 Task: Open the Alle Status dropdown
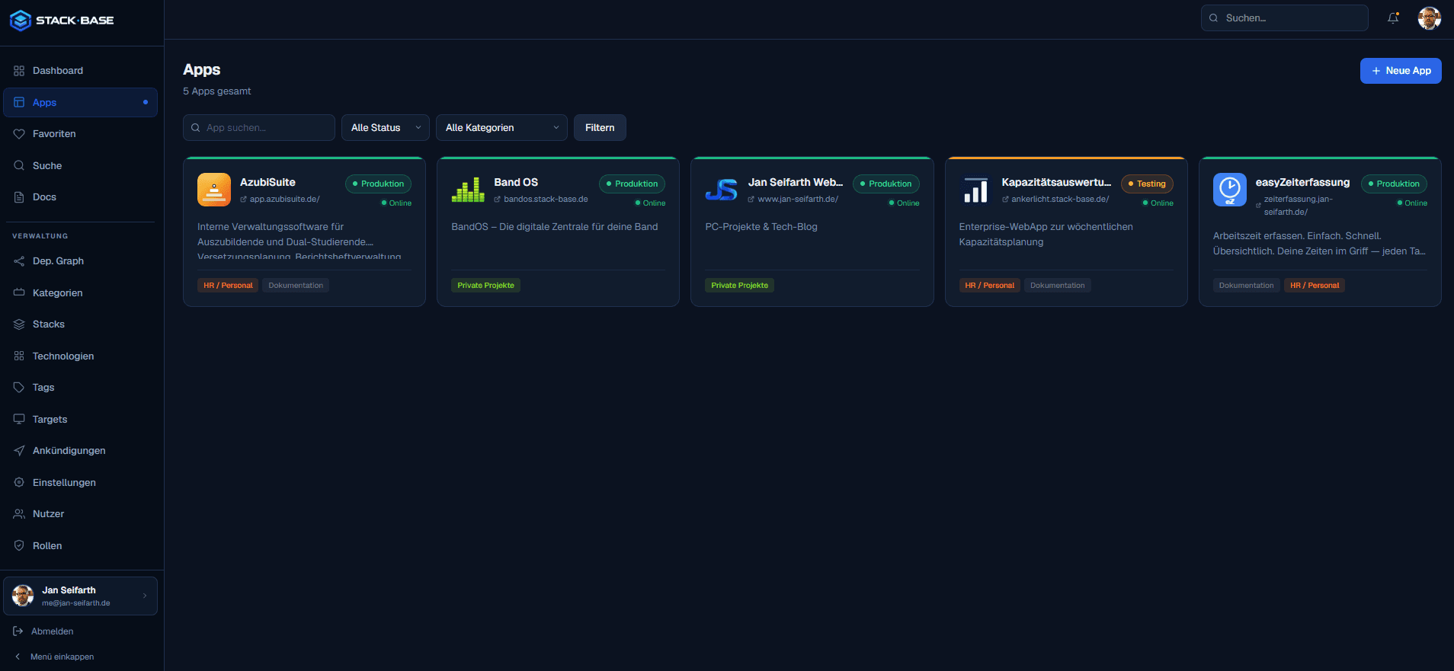point(386,127)
